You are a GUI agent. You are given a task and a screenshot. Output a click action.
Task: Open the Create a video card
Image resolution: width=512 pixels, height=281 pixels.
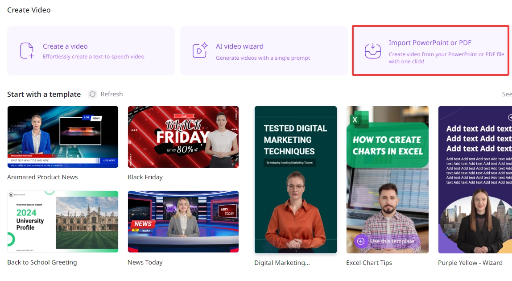[x=91, y=50]
